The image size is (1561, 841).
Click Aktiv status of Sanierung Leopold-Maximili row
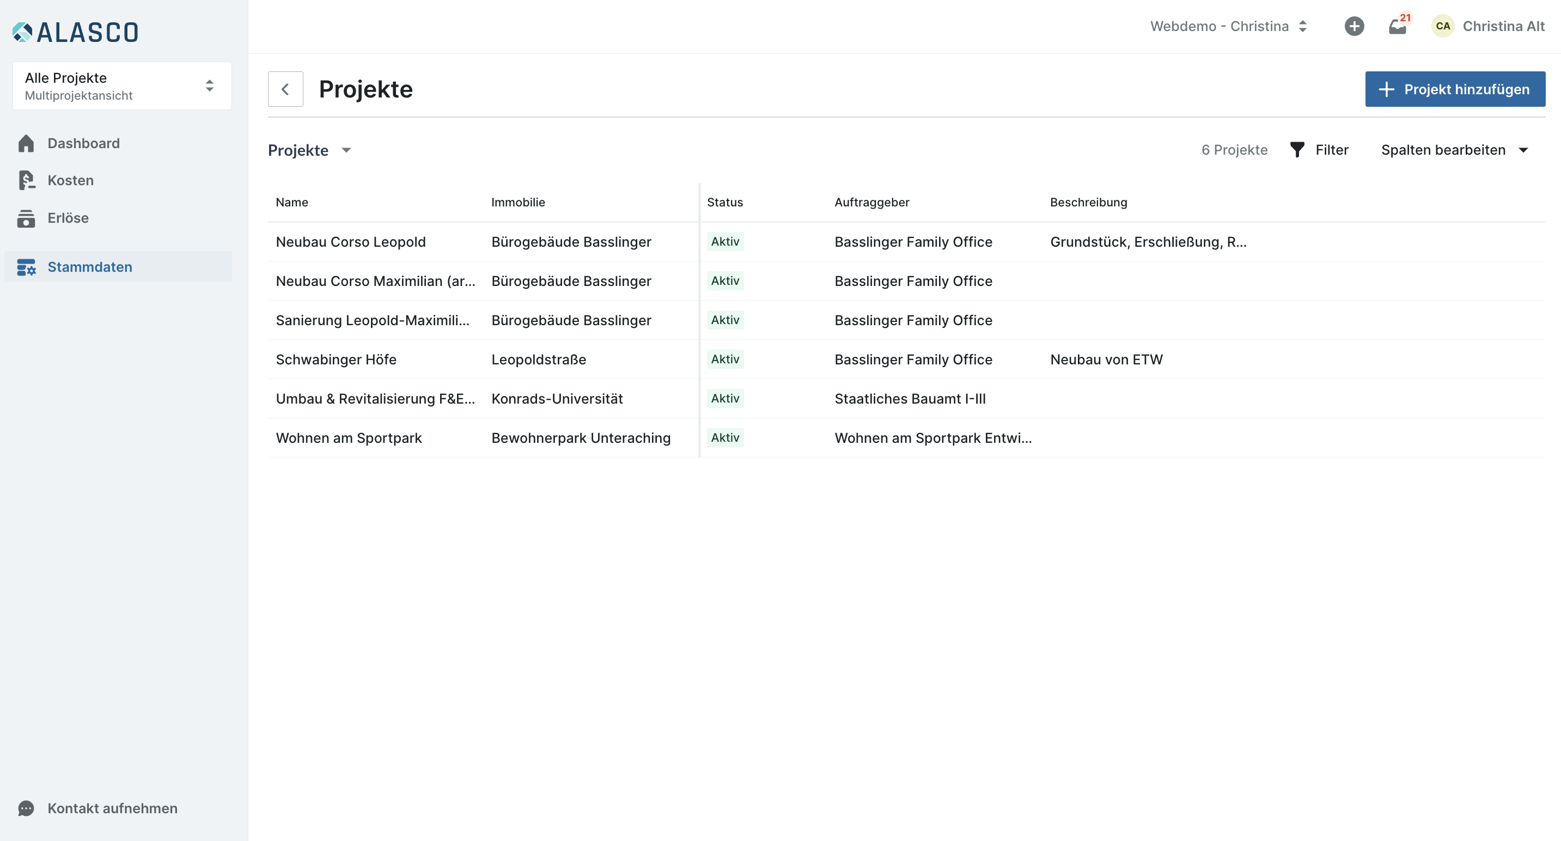tap(725, 320)
